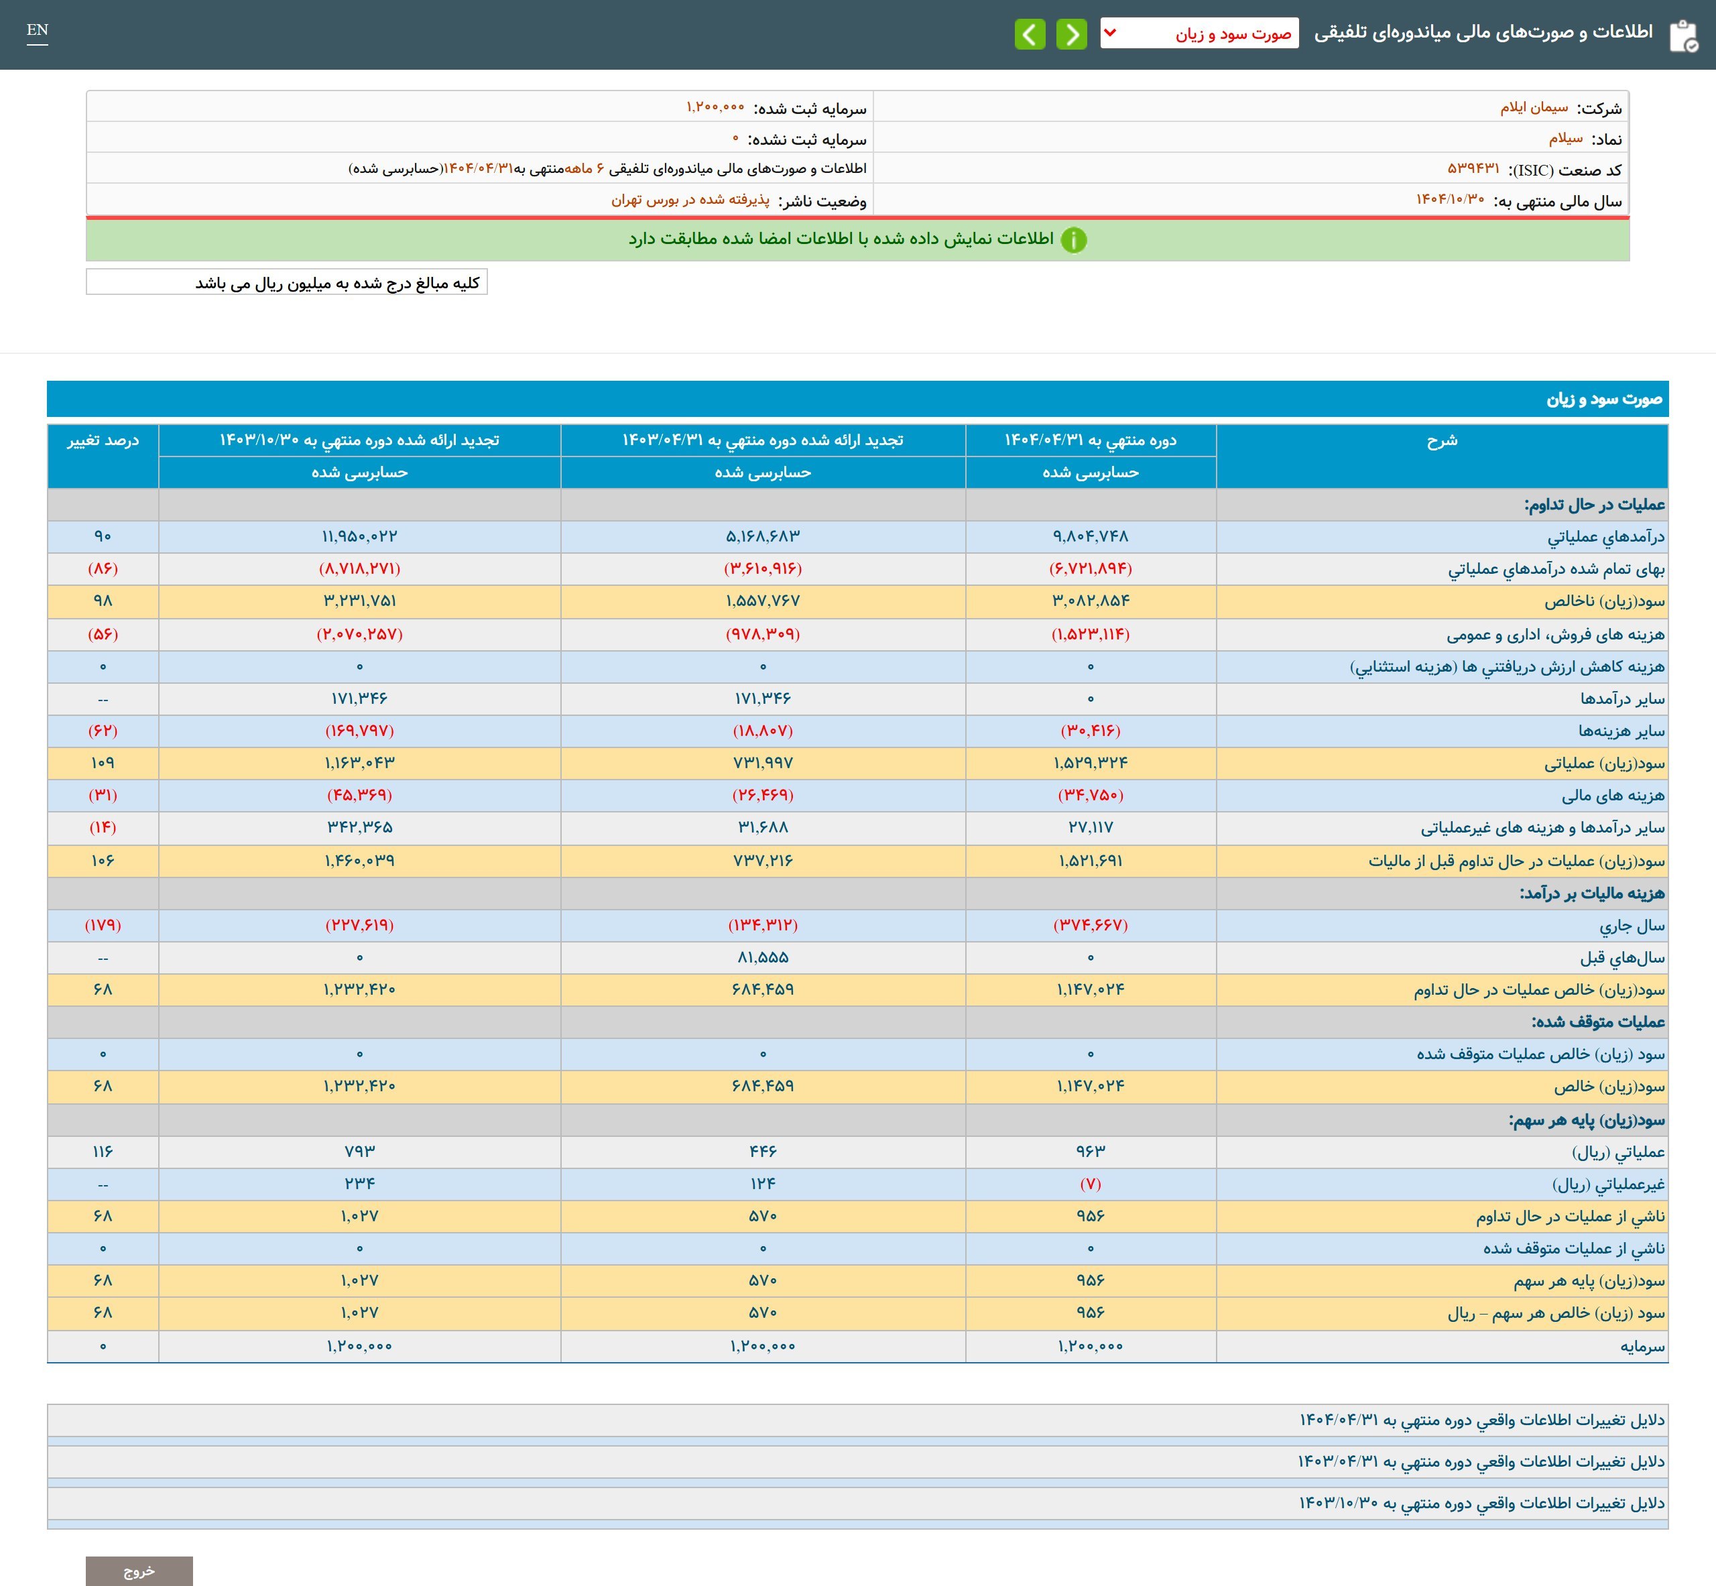1716x1586 pixels.
Task: Click the issuer status پذیرفته شده در بورس تهران text
Action: coord(690,200)
